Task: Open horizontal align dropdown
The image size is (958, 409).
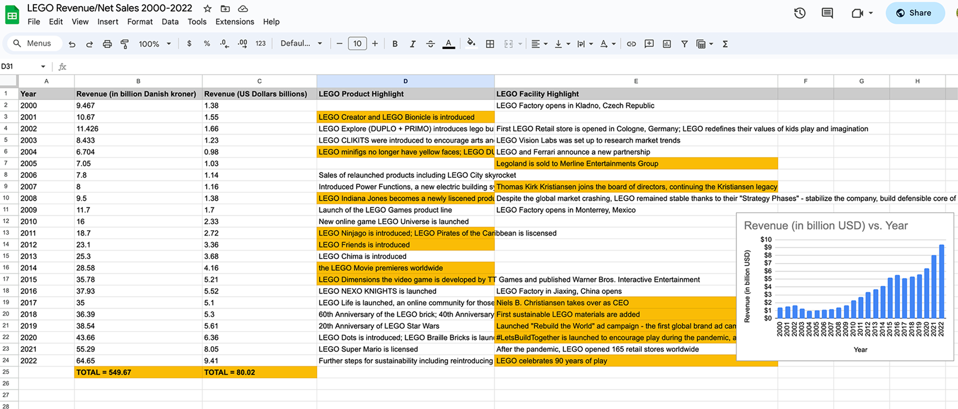Action: pyautogui.click(x=539, y=44)
